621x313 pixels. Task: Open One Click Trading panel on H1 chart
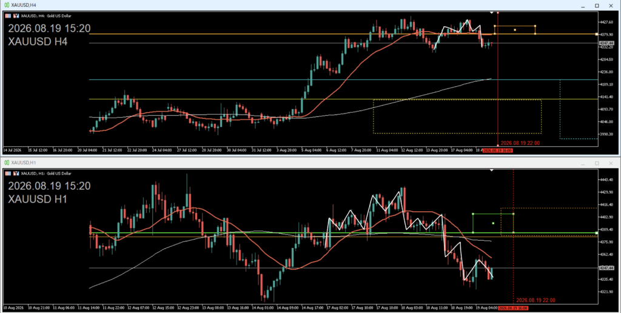tap(8, 173)
